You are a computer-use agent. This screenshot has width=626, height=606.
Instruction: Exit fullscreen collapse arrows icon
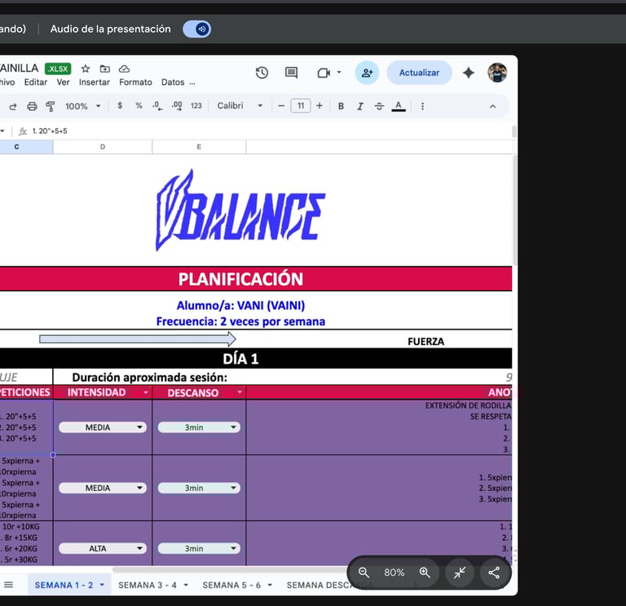coord(460,573)
